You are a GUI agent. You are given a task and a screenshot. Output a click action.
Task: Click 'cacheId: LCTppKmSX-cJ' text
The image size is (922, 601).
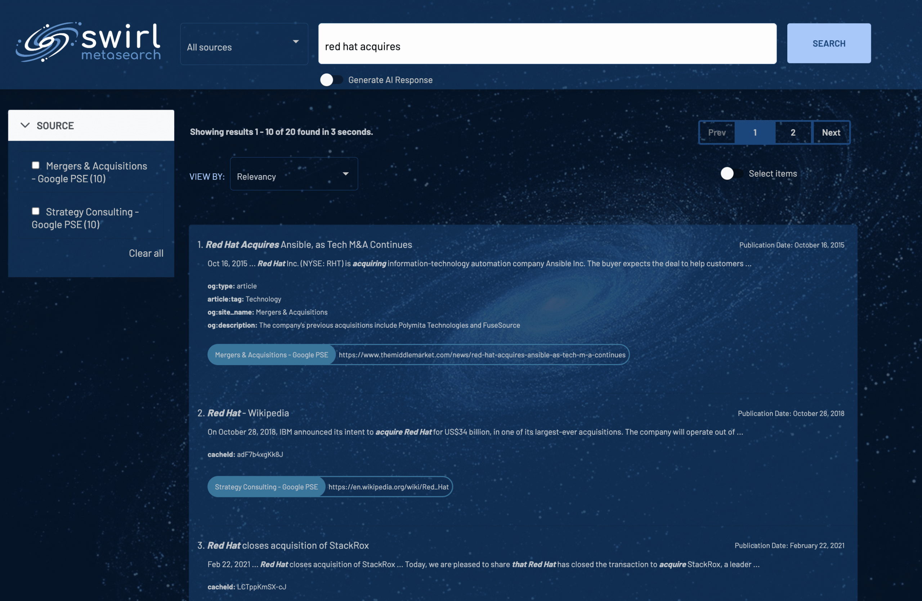click(247, 587)
